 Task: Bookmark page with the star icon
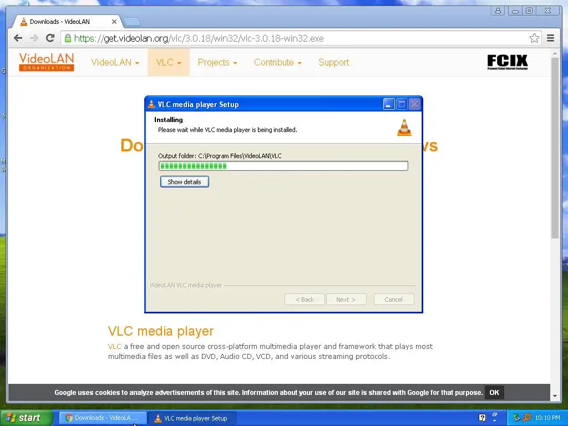click(534, 38)
